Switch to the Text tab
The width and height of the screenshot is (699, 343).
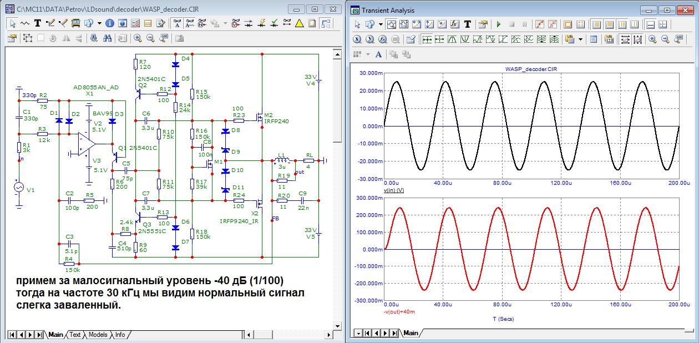tap(75, 335)
